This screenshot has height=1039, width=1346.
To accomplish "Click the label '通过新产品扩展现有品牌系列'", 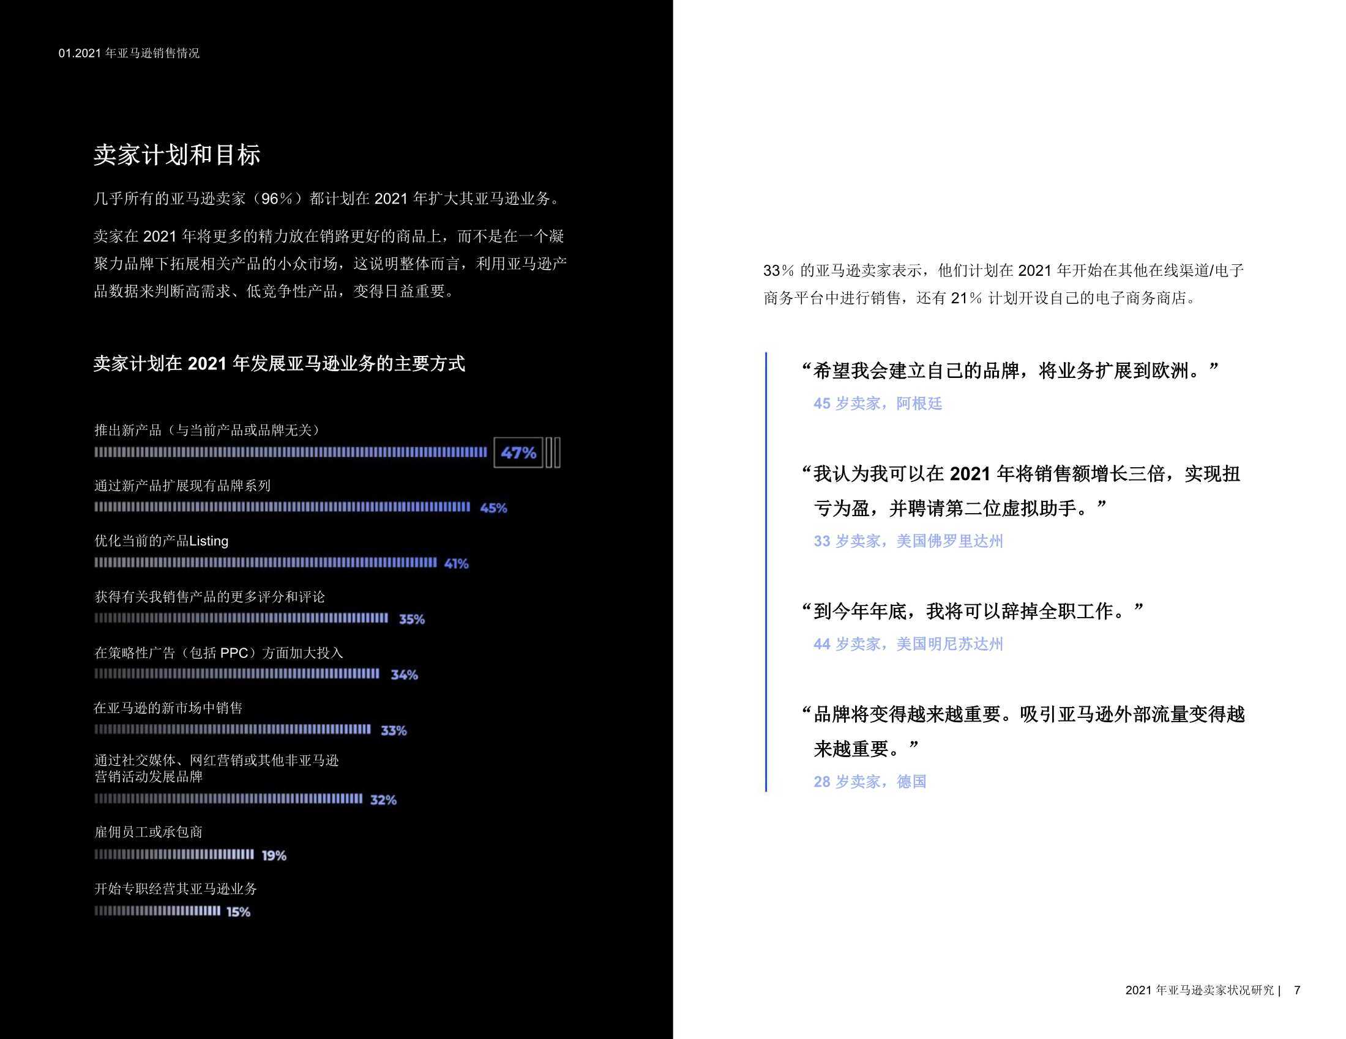I will [182, 486].
